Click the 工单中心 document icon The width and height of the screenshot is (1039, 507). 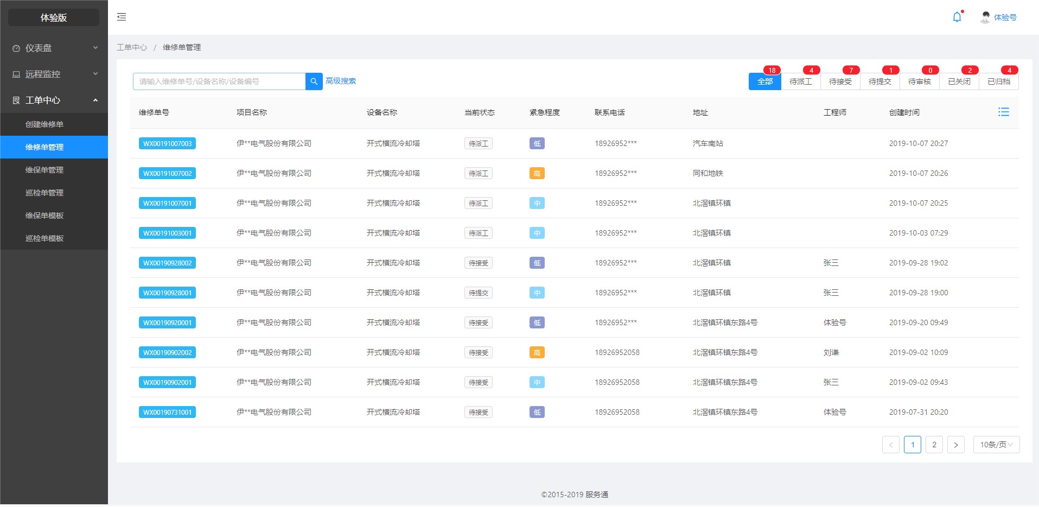16,100
